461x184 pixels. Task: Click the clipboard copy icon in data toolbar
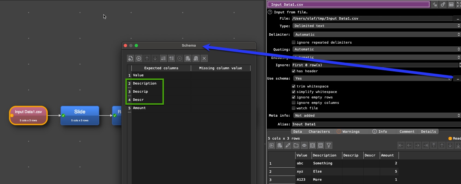[x=280, y=146]
